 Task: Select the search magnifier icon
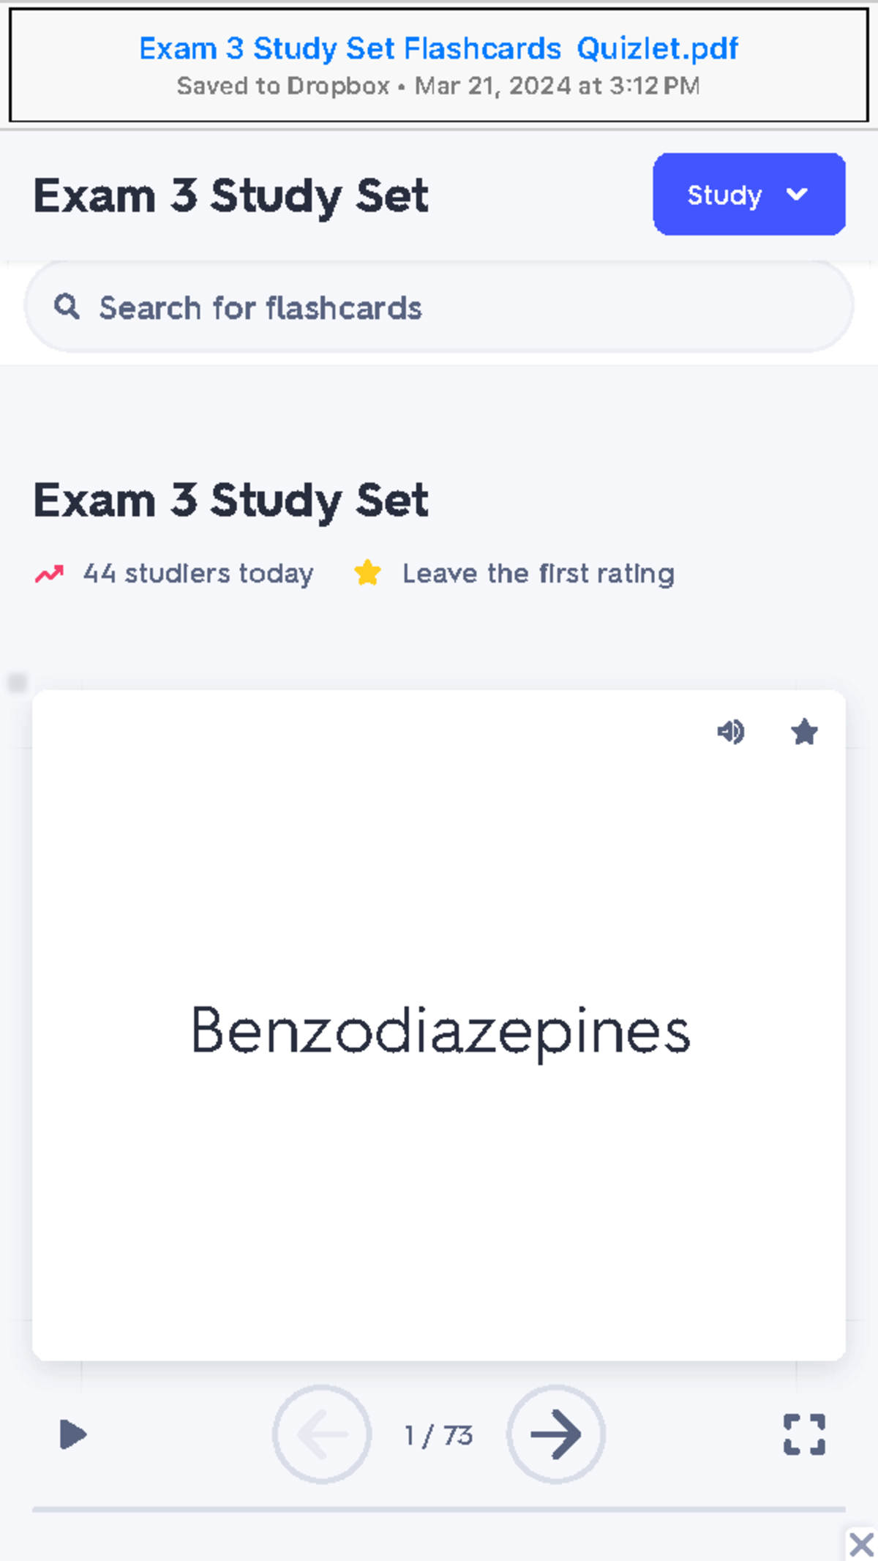click(x=67, y=307)
